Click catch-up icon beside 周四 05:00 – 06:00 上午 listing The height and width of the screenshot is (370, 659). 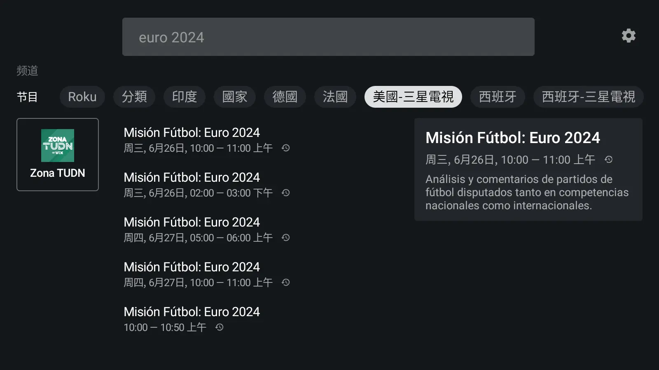[286, 238]
